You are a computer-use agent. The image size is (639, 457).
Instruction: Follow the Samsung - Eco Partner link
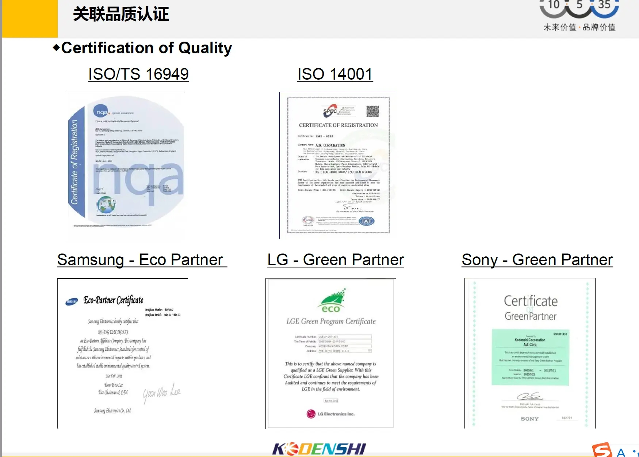[x=142, y=260]
